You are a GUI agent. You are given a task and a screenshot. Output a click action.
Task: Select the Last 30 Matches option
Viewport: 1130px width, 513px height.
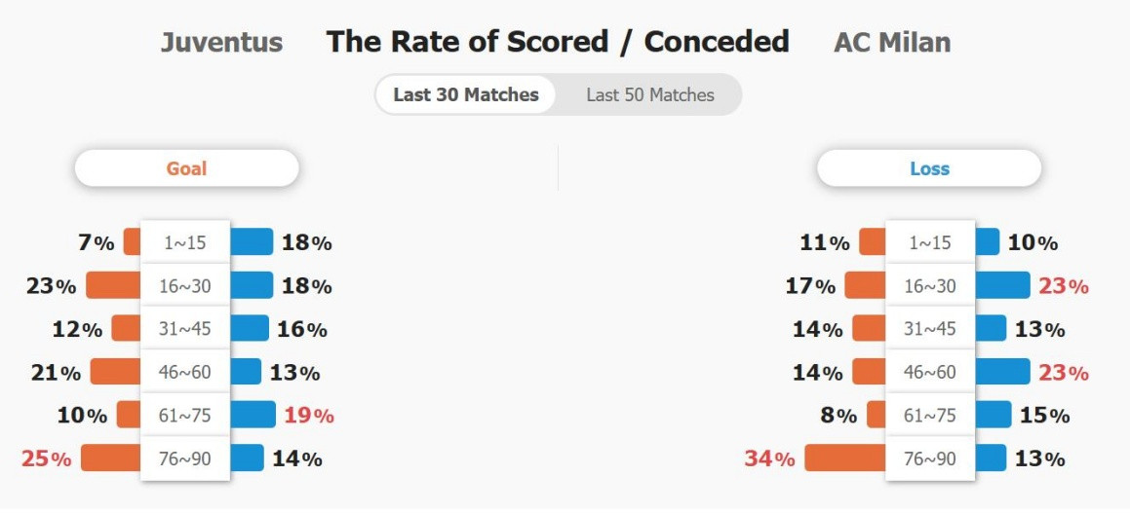click(466, 95)
